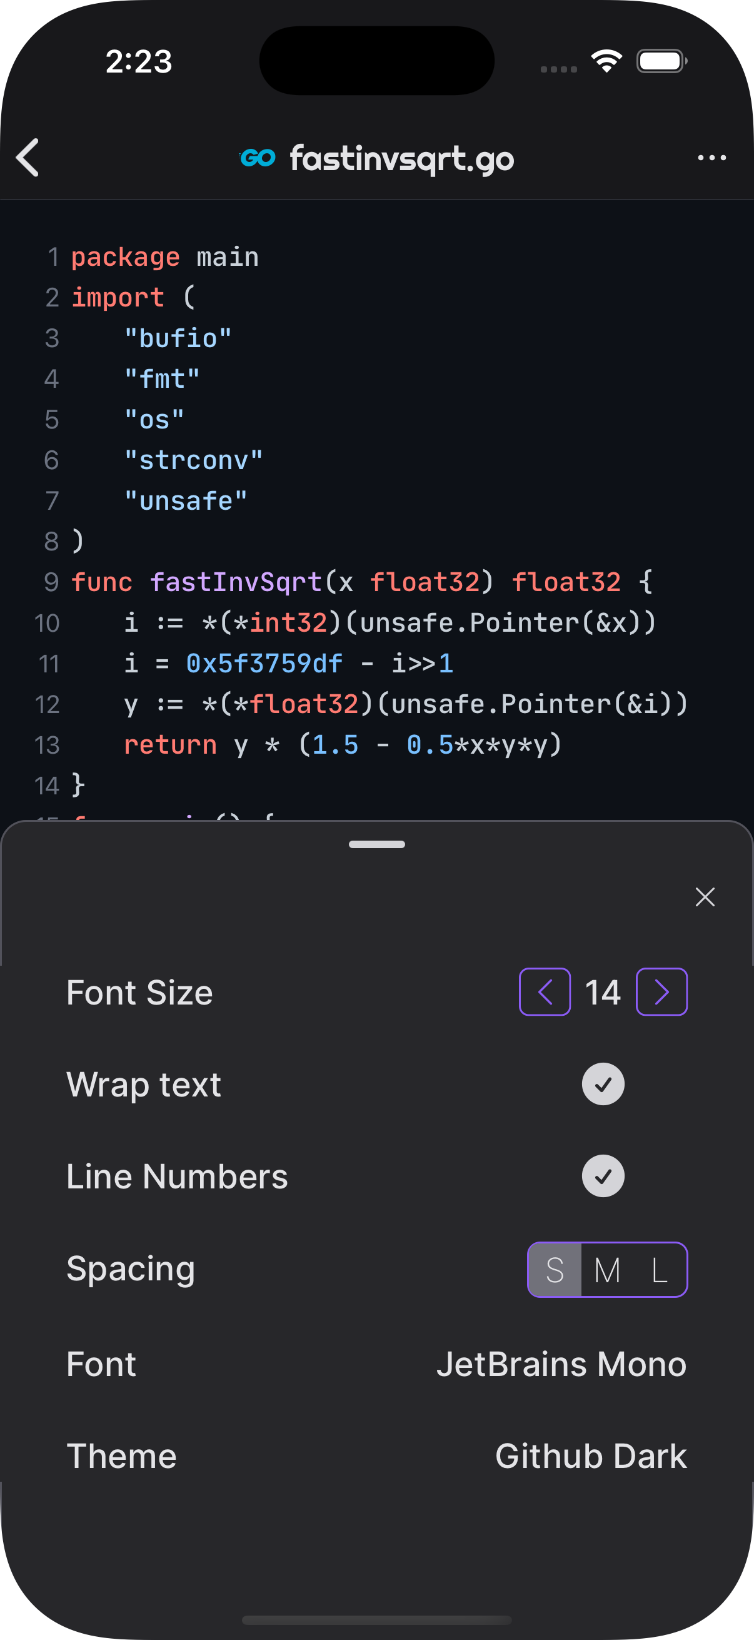Tap the Wi-Fi status icon
Image resolution: width=754 pixels, height=1640 pixels.
pyautogui.click(x=606, y=61)
